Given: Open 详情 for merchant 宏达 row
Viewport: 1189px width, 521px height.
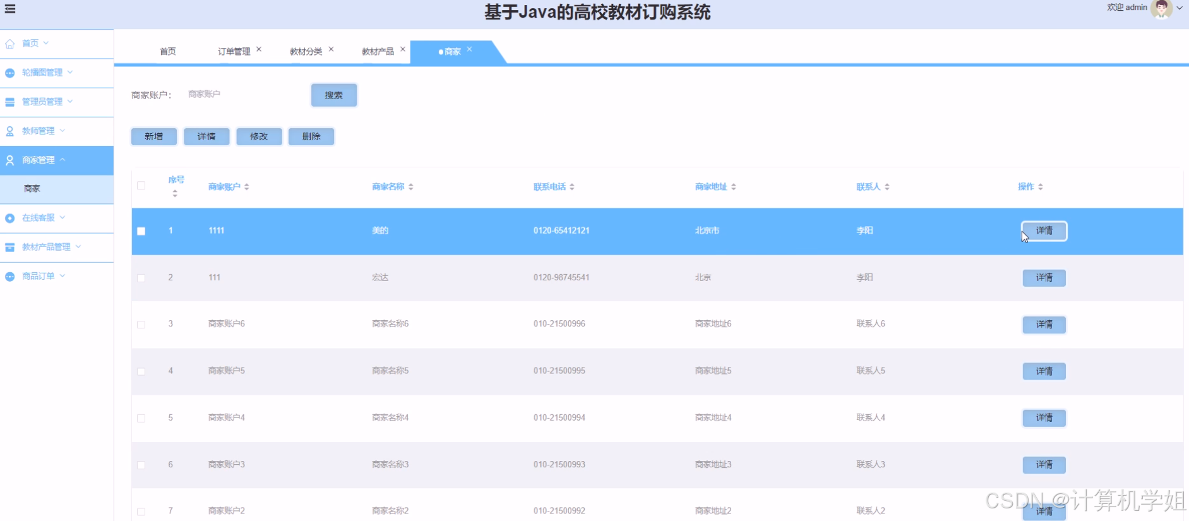Looking at the screenshot, I should [x=1044, y=278].
